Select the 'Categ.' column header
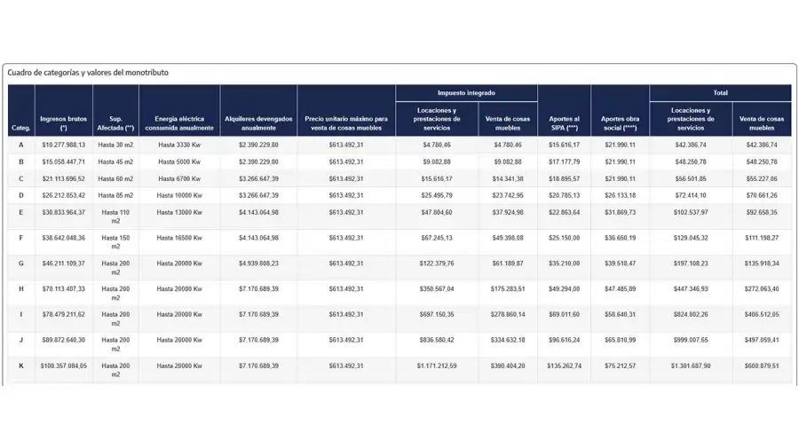799x448 pixels. point(20,128)
